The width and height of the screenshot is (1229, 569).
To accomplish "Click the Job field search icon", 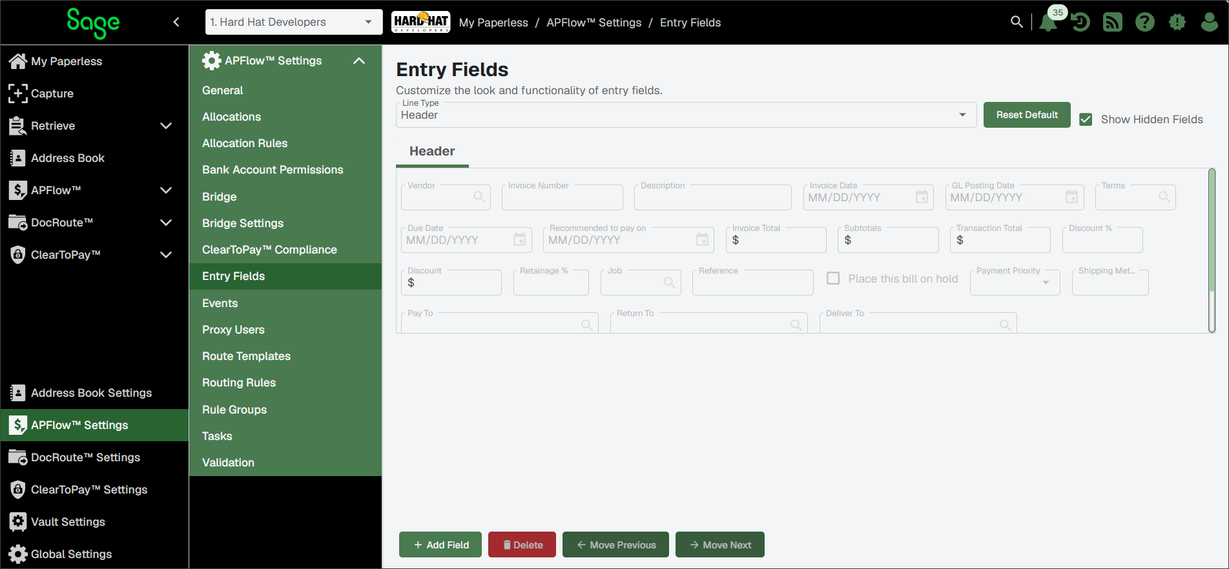I will pyautogui.click(x=670, y=282).
